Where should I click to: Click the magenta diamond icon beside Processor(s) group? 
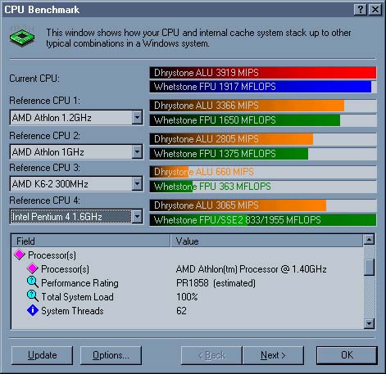[20, 255]
